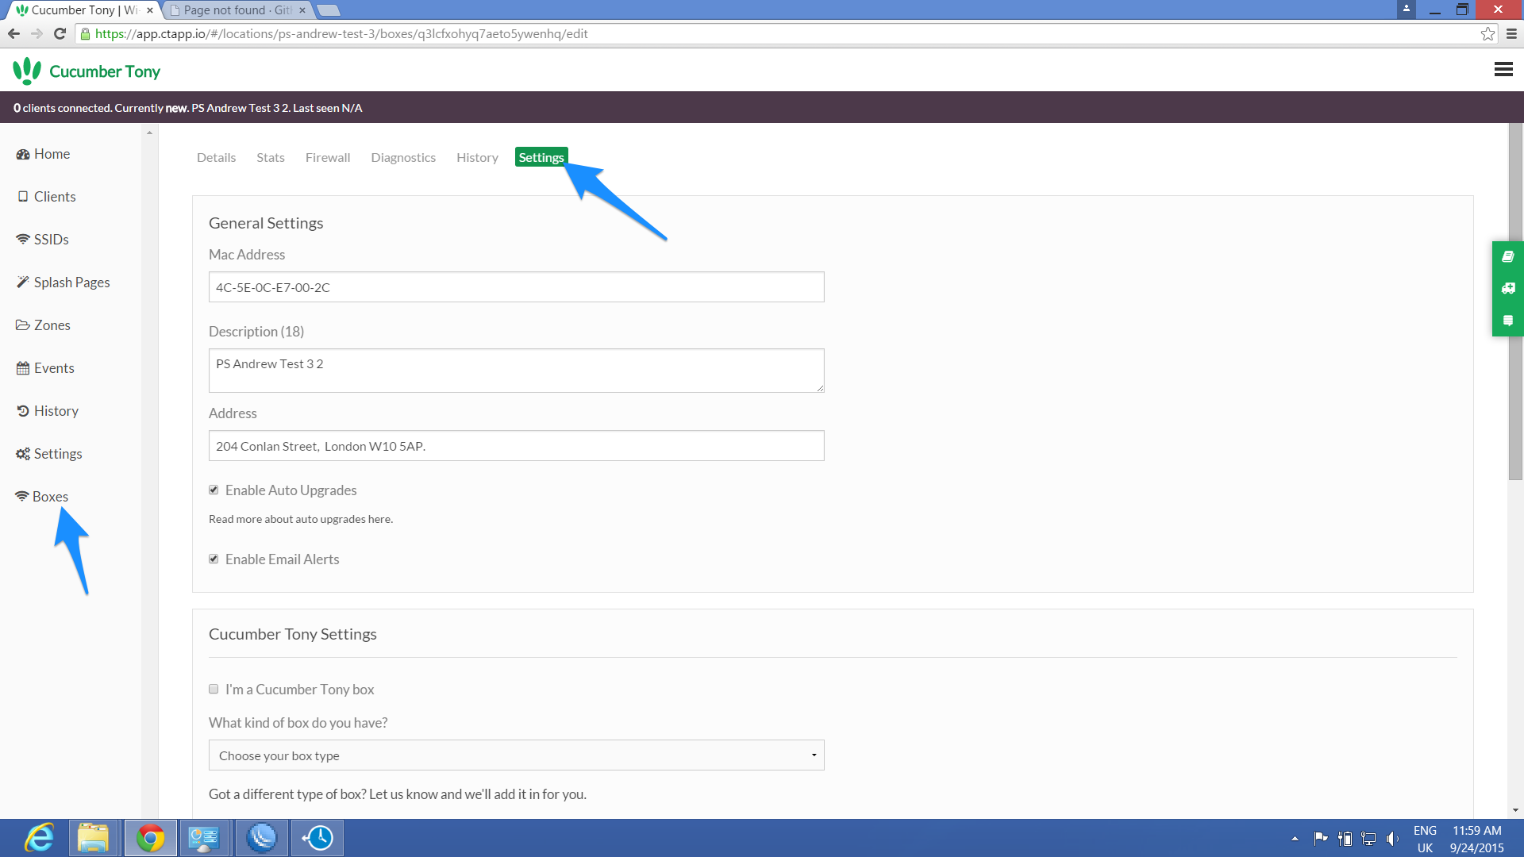Click the flag Action Center tray icon
Image resolution: width=1524 pixels, height=857 pixels.
coord(1321,838)
